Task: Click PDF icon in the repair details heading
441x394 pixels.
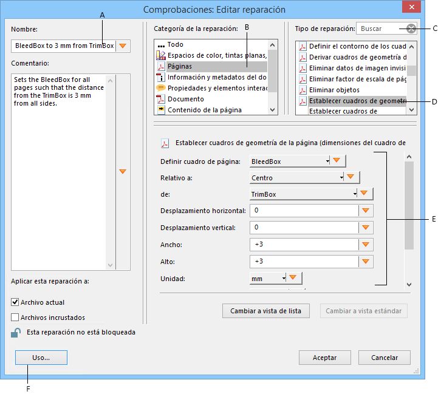Action: pyautogui.click(x=165, y=143)
